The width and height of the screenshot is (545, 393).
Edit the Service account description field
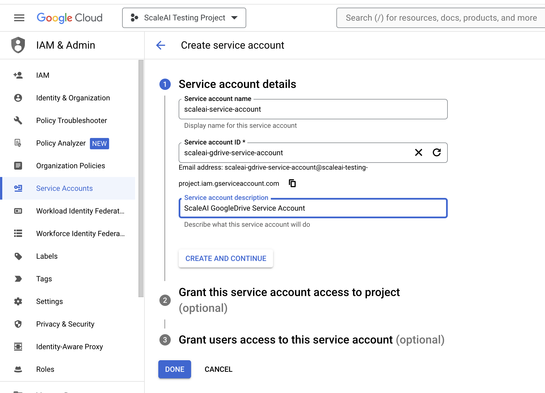pos(313,208)
